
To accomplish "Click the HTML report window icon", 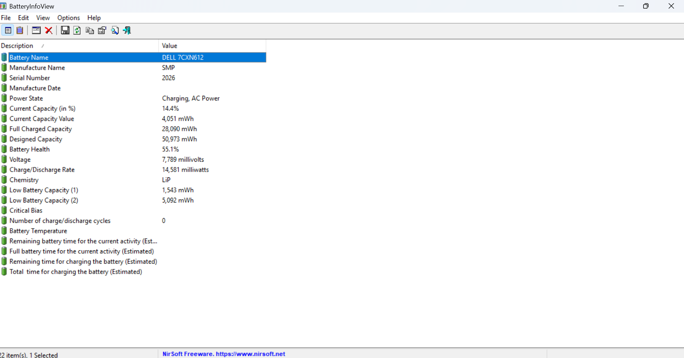I will [36, 30].
